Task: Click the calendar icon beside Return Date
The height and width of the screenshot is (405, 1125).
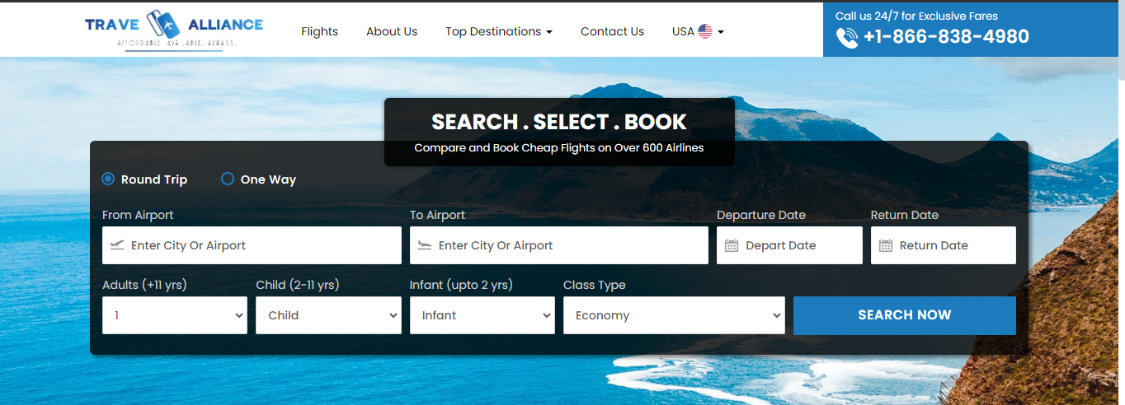Action: (886, 245)
